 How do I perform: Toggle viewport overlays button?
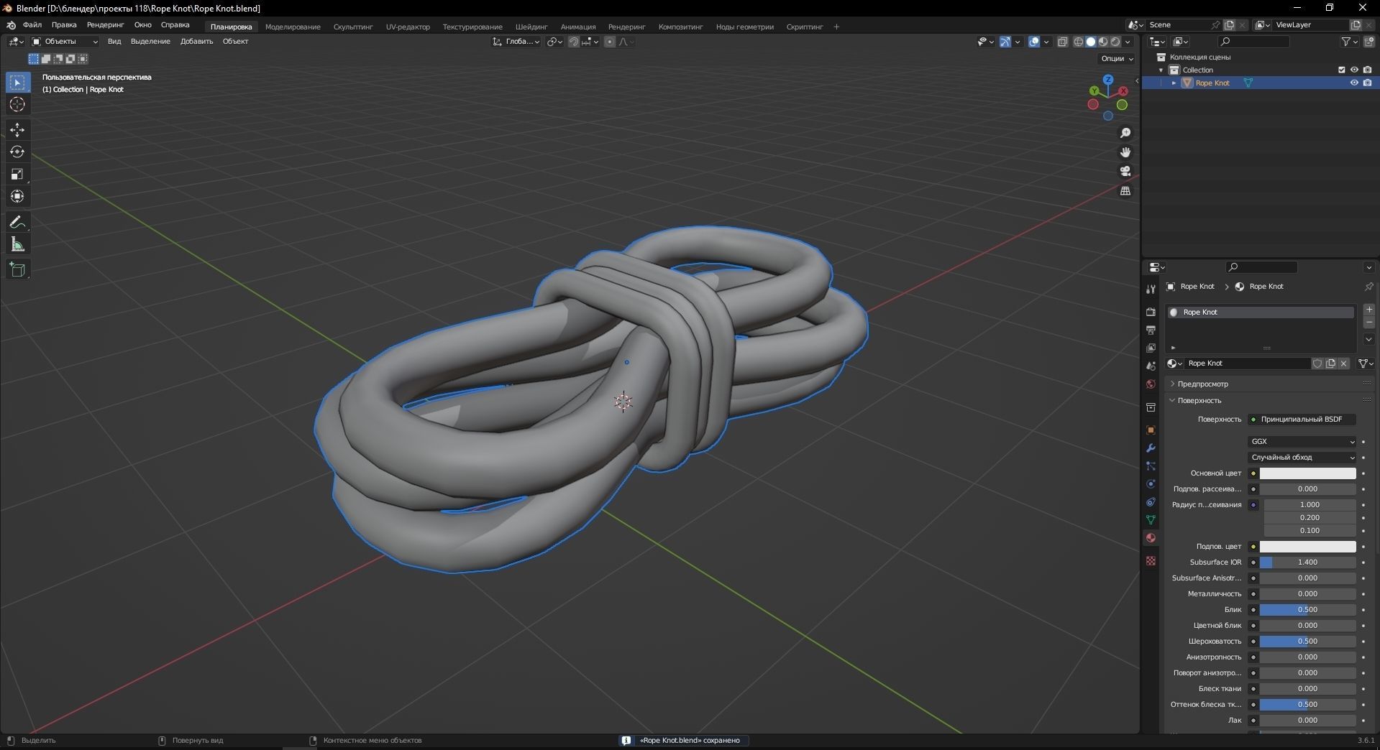[1034, 42]
